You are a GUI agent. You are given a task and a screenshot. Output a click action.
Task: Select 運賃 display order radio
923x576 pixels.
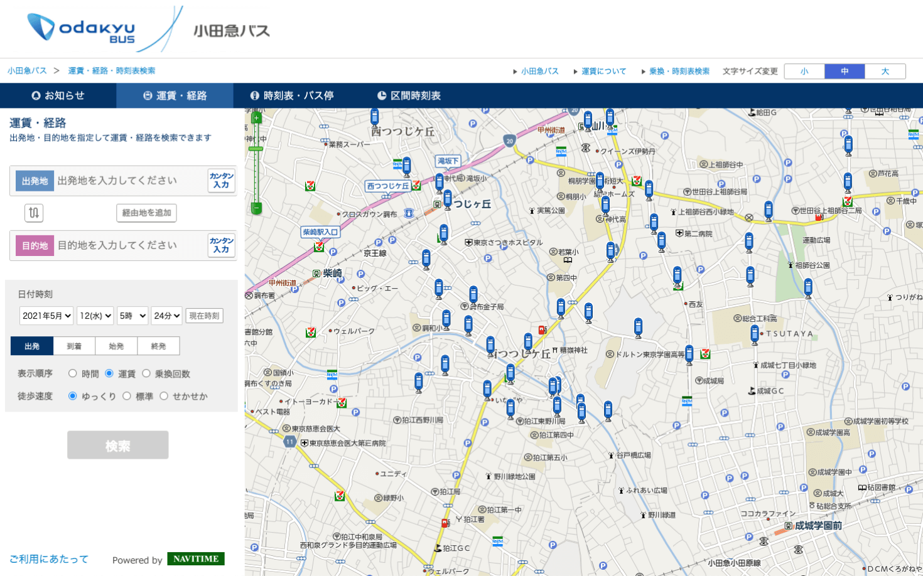tap(109, 373)
